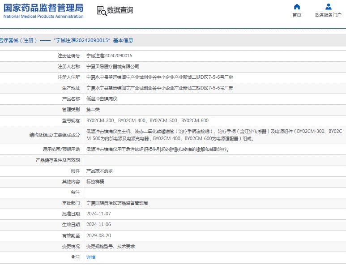This screenshot has height=265, width=346.
Task: Click the 医疗器械（注册）基本信息 title bar
Action: [66, 40]
